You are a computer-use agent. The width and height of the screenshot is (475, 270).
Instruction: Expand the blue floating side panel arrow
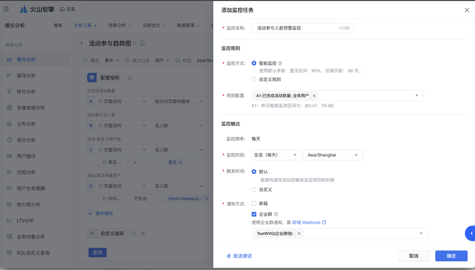(x=471, y=233)
